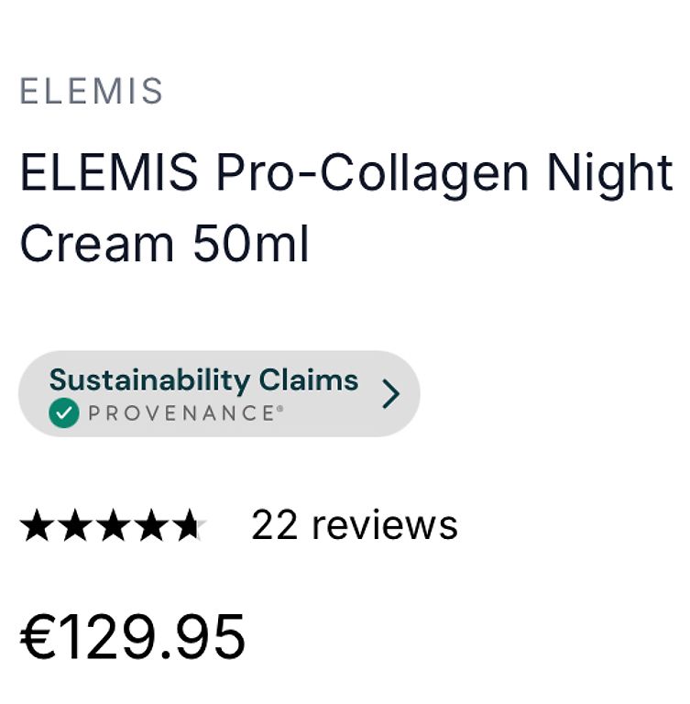Click the €129.95 price text
The width and height of the screenshot is (690, 704).
point(133,637)
